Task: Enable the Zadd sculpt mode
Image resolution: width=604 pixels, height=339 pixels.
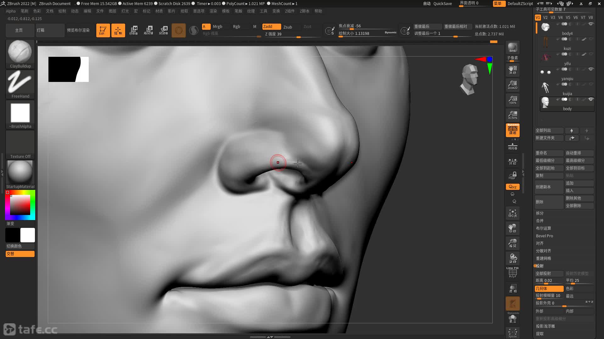Action: pyautogui.click(x=271, y=27)
